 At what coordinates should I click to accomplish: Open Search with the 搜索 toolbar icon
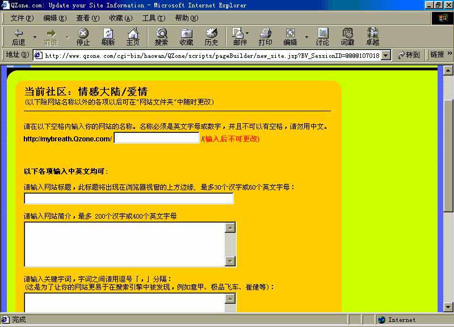point(162,35)
